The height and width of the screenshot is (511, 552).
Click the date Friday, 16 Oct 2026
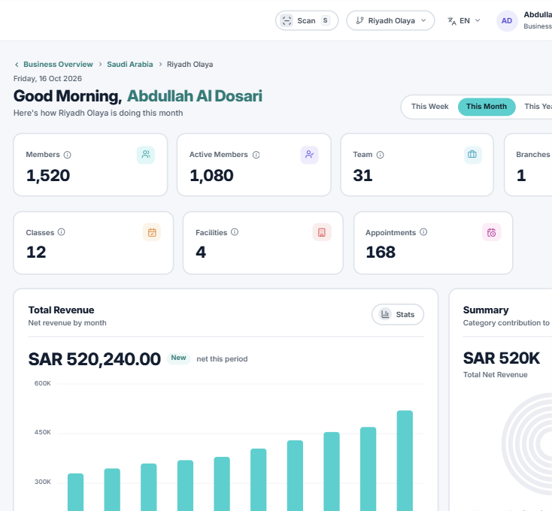[47, 78]
